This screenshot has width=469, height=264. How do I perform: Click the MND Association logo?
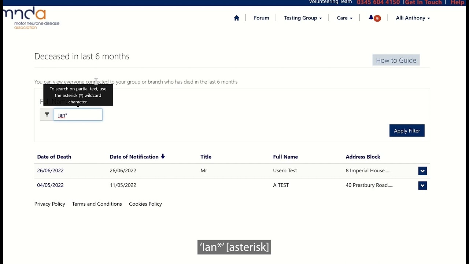tap(31, 18)
